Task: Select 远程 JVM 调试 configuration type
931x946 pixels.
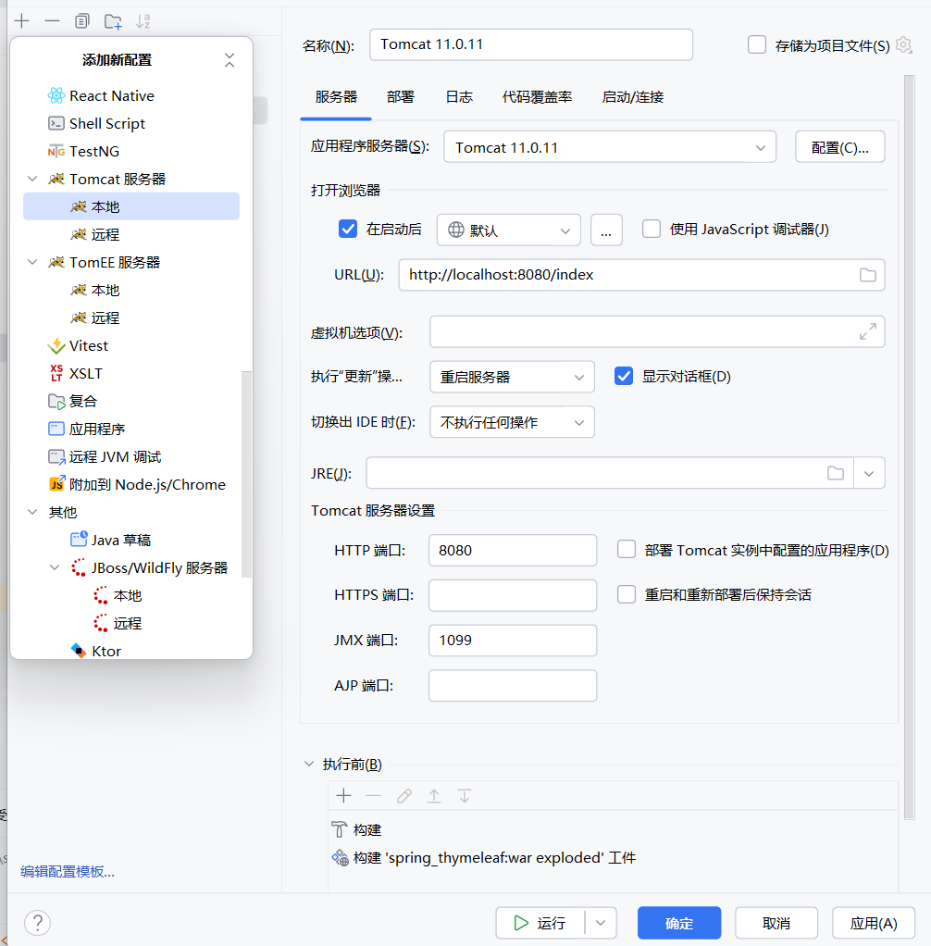Action: pyautogui.click(x=105, y=456)
